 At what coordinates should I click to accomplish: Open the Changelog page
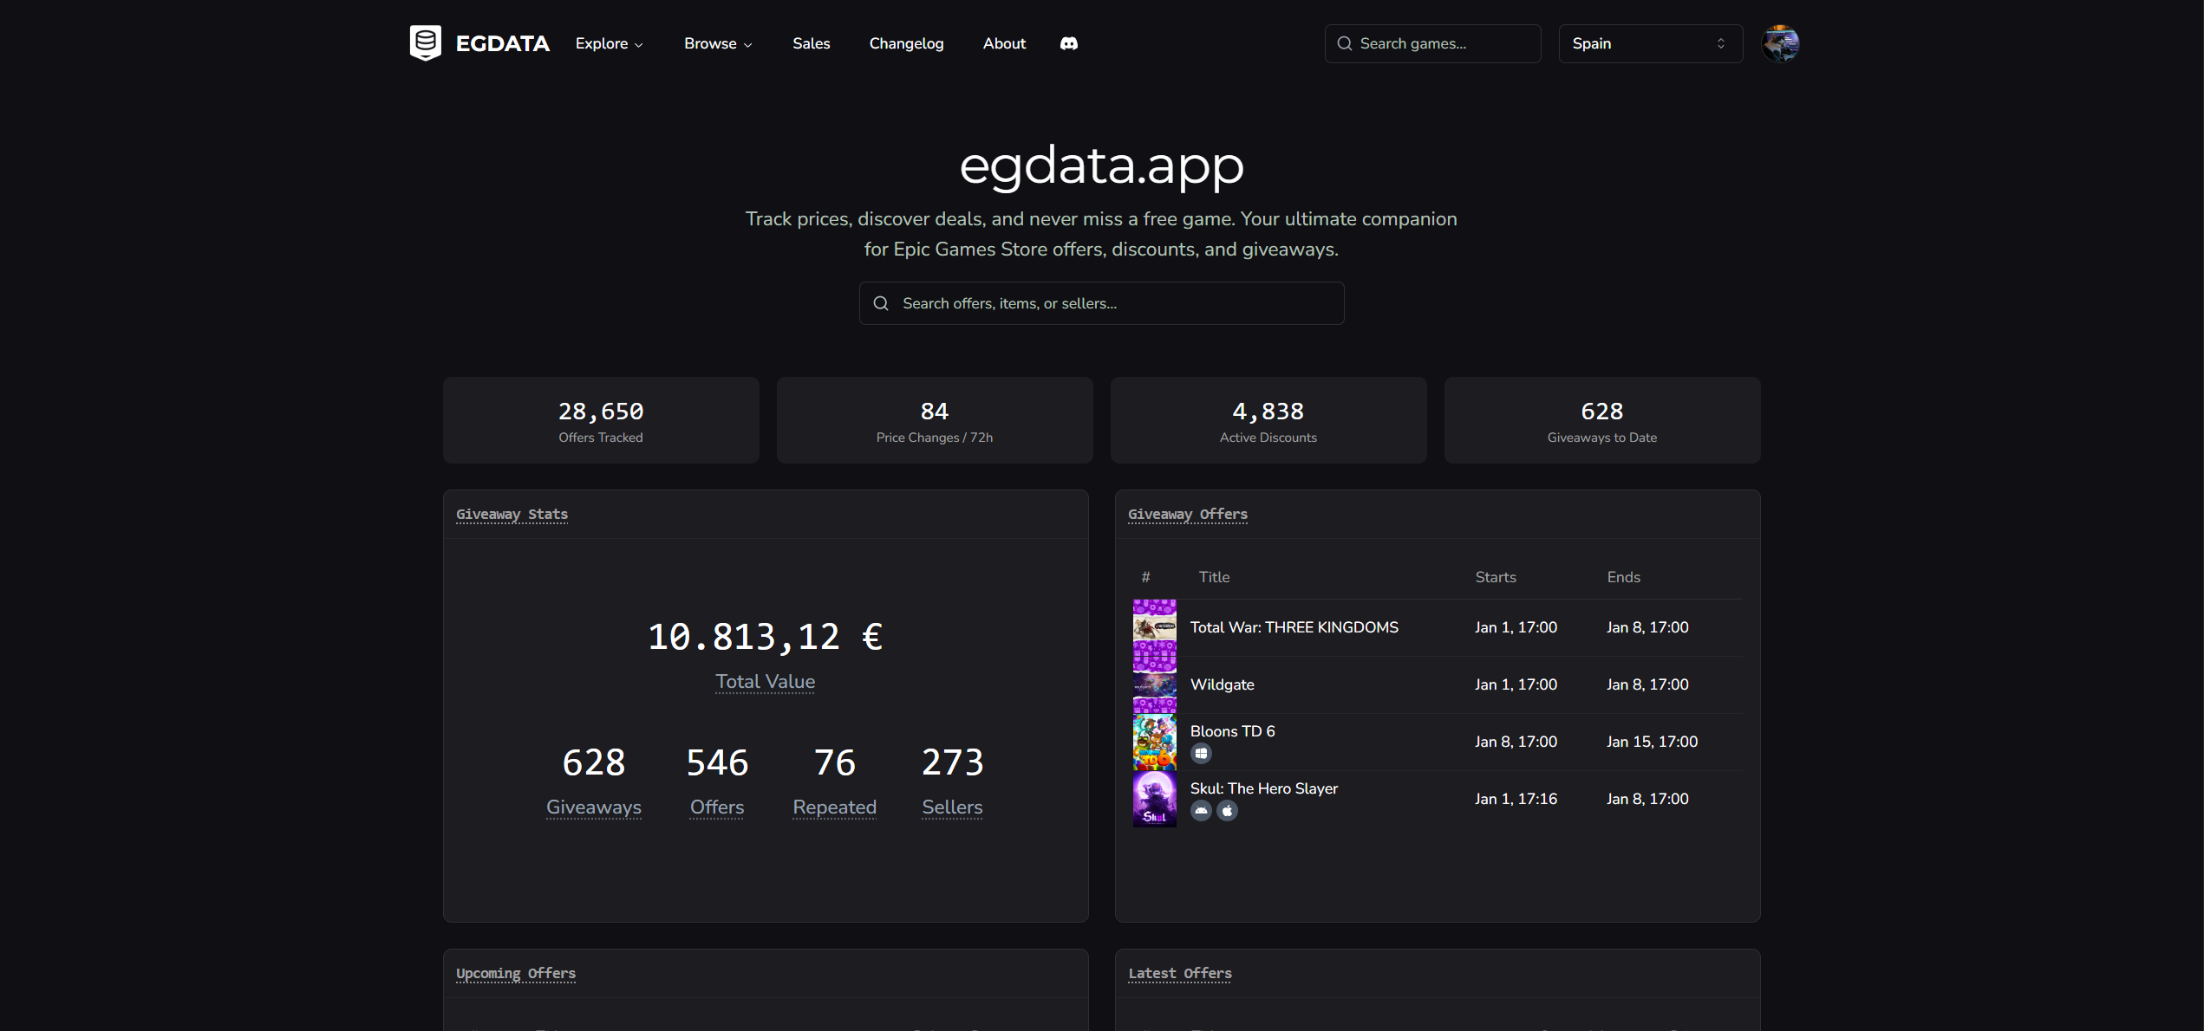[x=906, y=43]
